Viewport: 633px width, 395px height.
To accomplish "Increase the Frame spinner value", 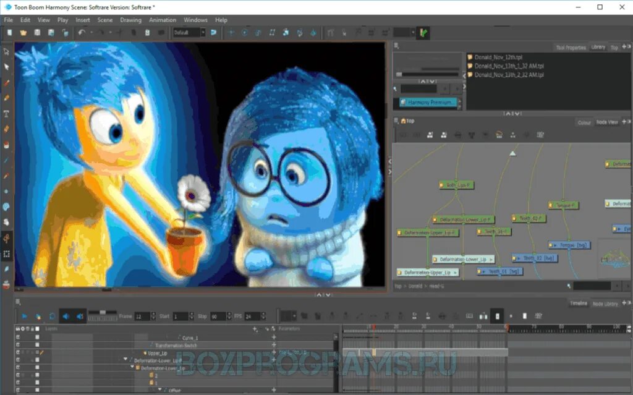I will point(153,314).
